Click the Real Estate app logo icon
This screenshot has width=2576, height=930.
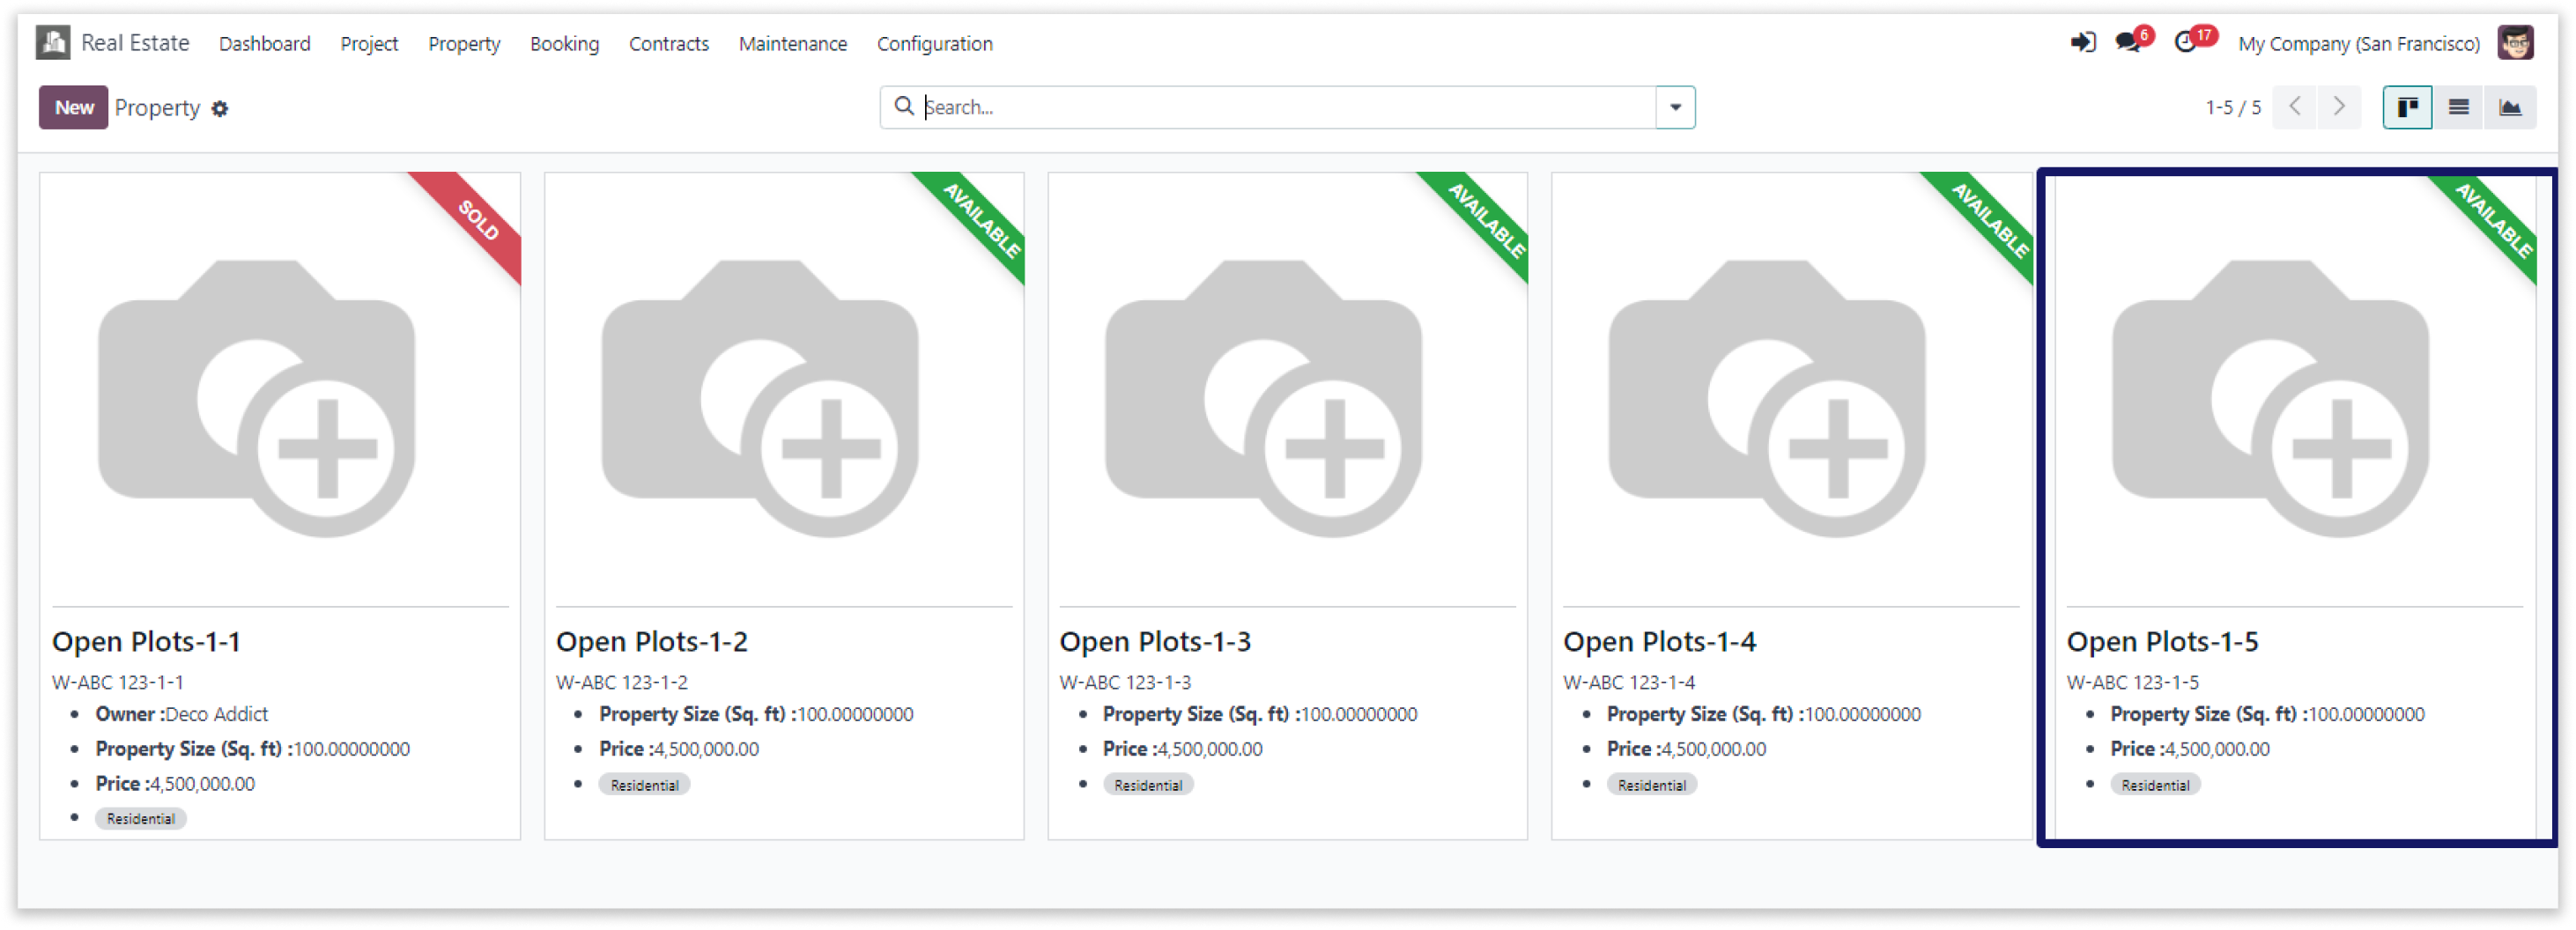point(53,43)
